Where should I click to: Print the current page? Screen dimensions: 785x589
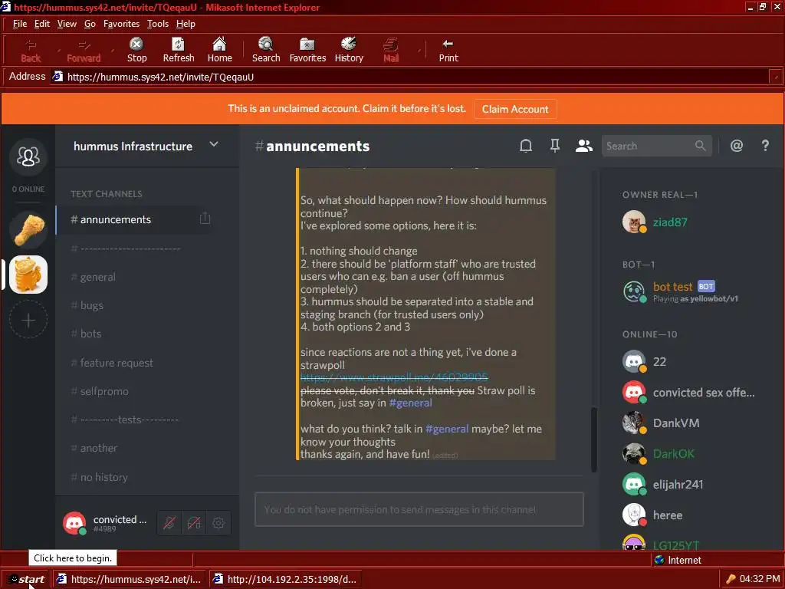pyautogui.click(x=448, y=51)
